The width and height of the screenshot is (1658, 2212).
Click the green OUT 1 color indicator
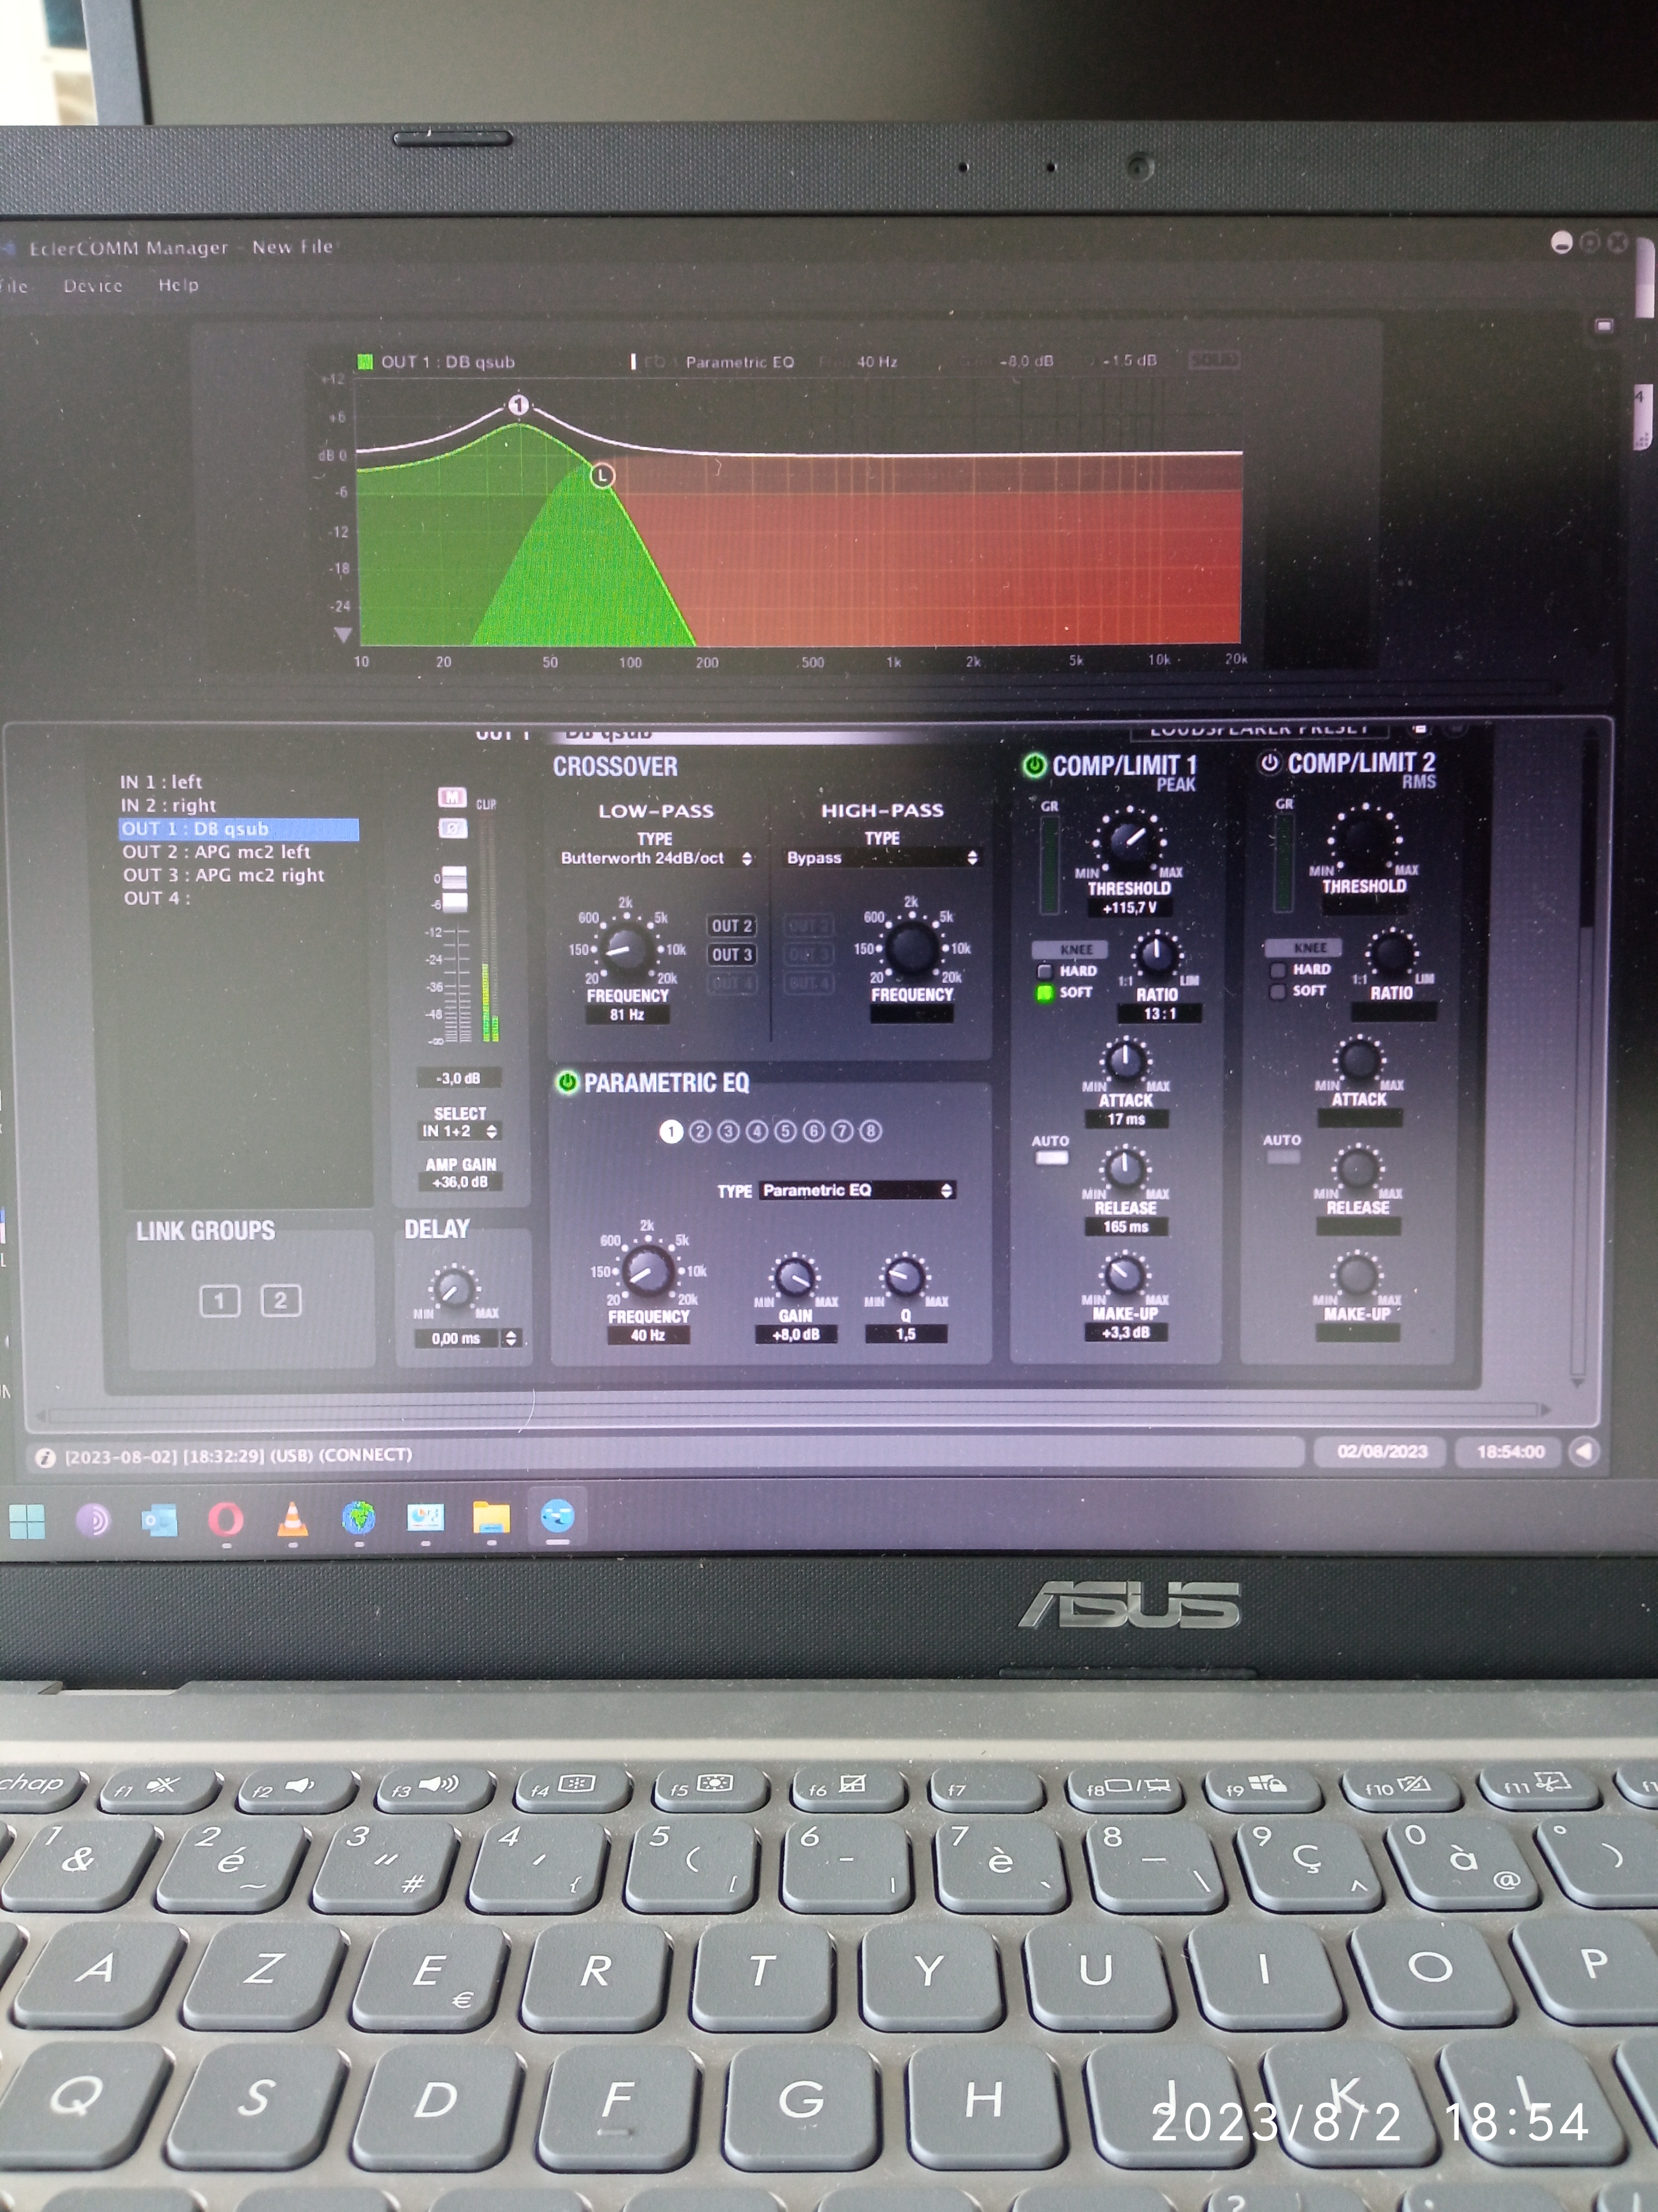tap(365, 361)
